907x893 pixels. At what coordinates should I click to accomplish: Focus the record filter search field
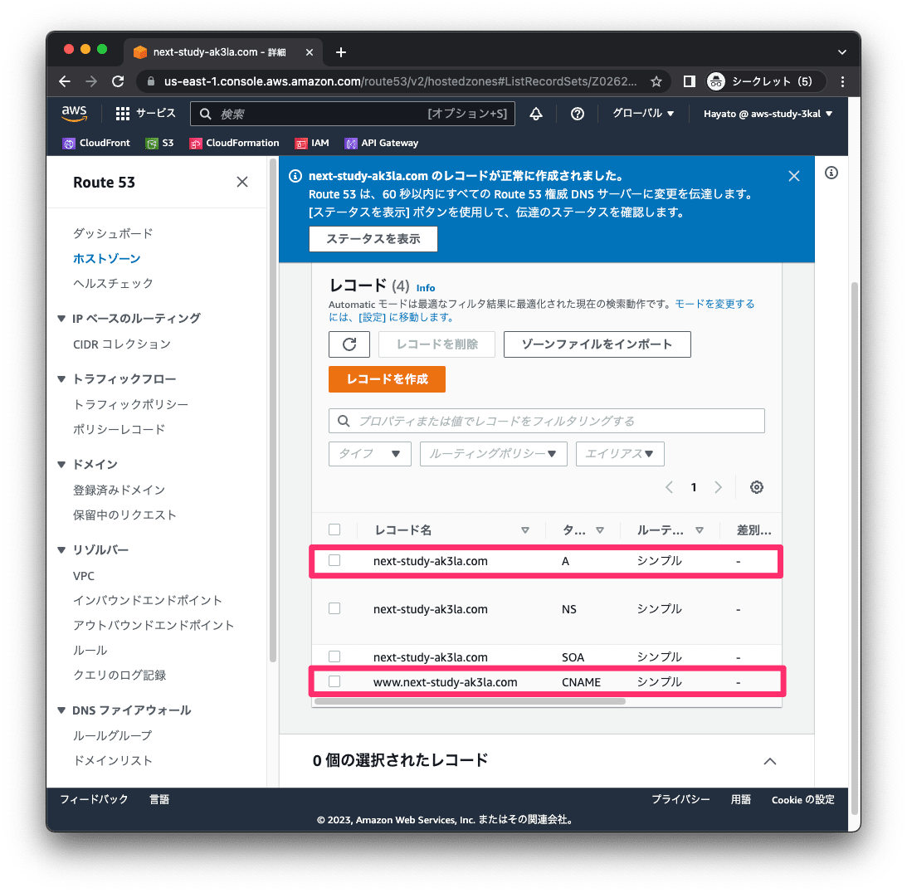pos(547,421)
